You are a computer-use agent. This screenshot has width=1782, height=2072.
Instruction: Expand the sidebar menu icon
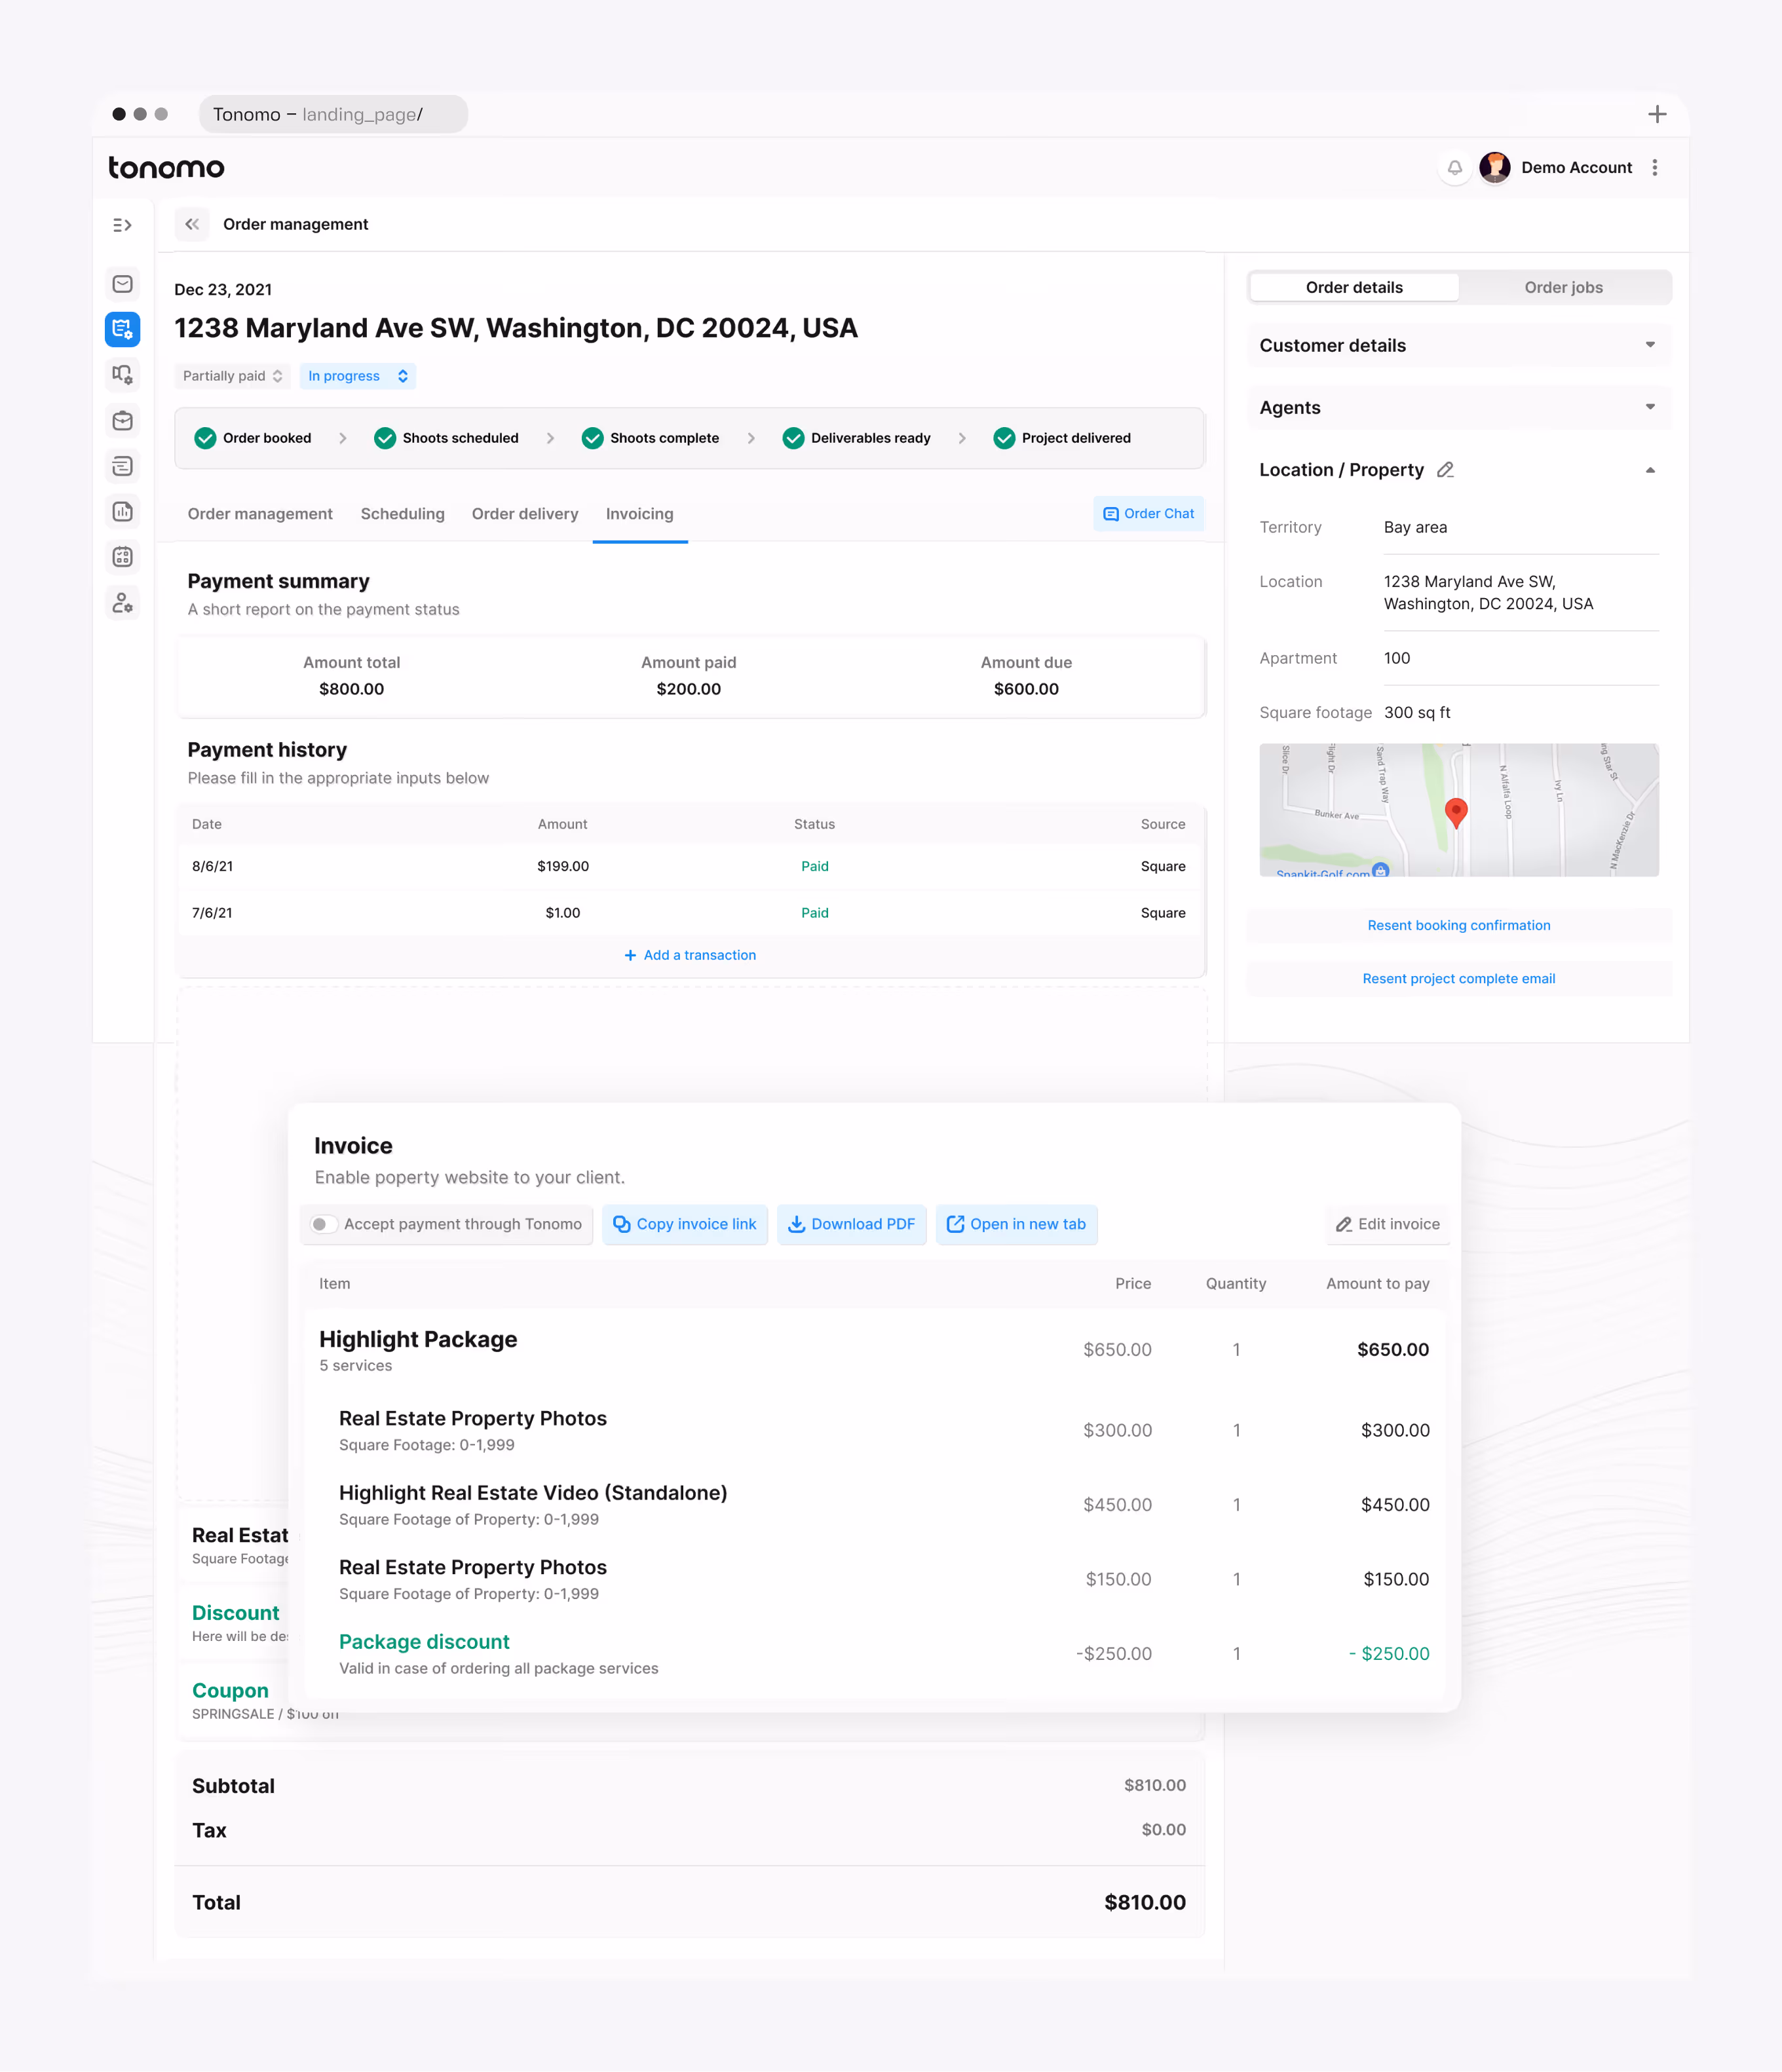point(122,225)
